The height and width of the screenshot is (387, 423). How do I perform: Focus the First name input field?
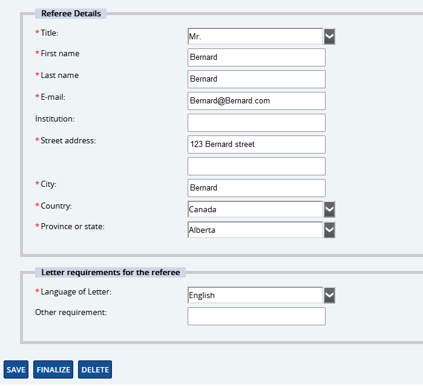click(256, 57)
